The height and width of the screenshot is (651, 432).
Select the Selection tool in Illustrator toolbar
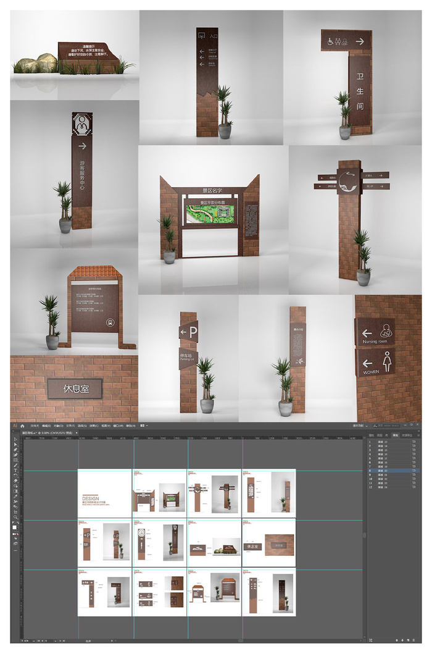[15, 439]
